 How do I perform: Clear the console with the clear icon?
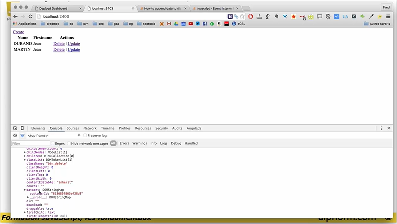click(x=15, y=135)
